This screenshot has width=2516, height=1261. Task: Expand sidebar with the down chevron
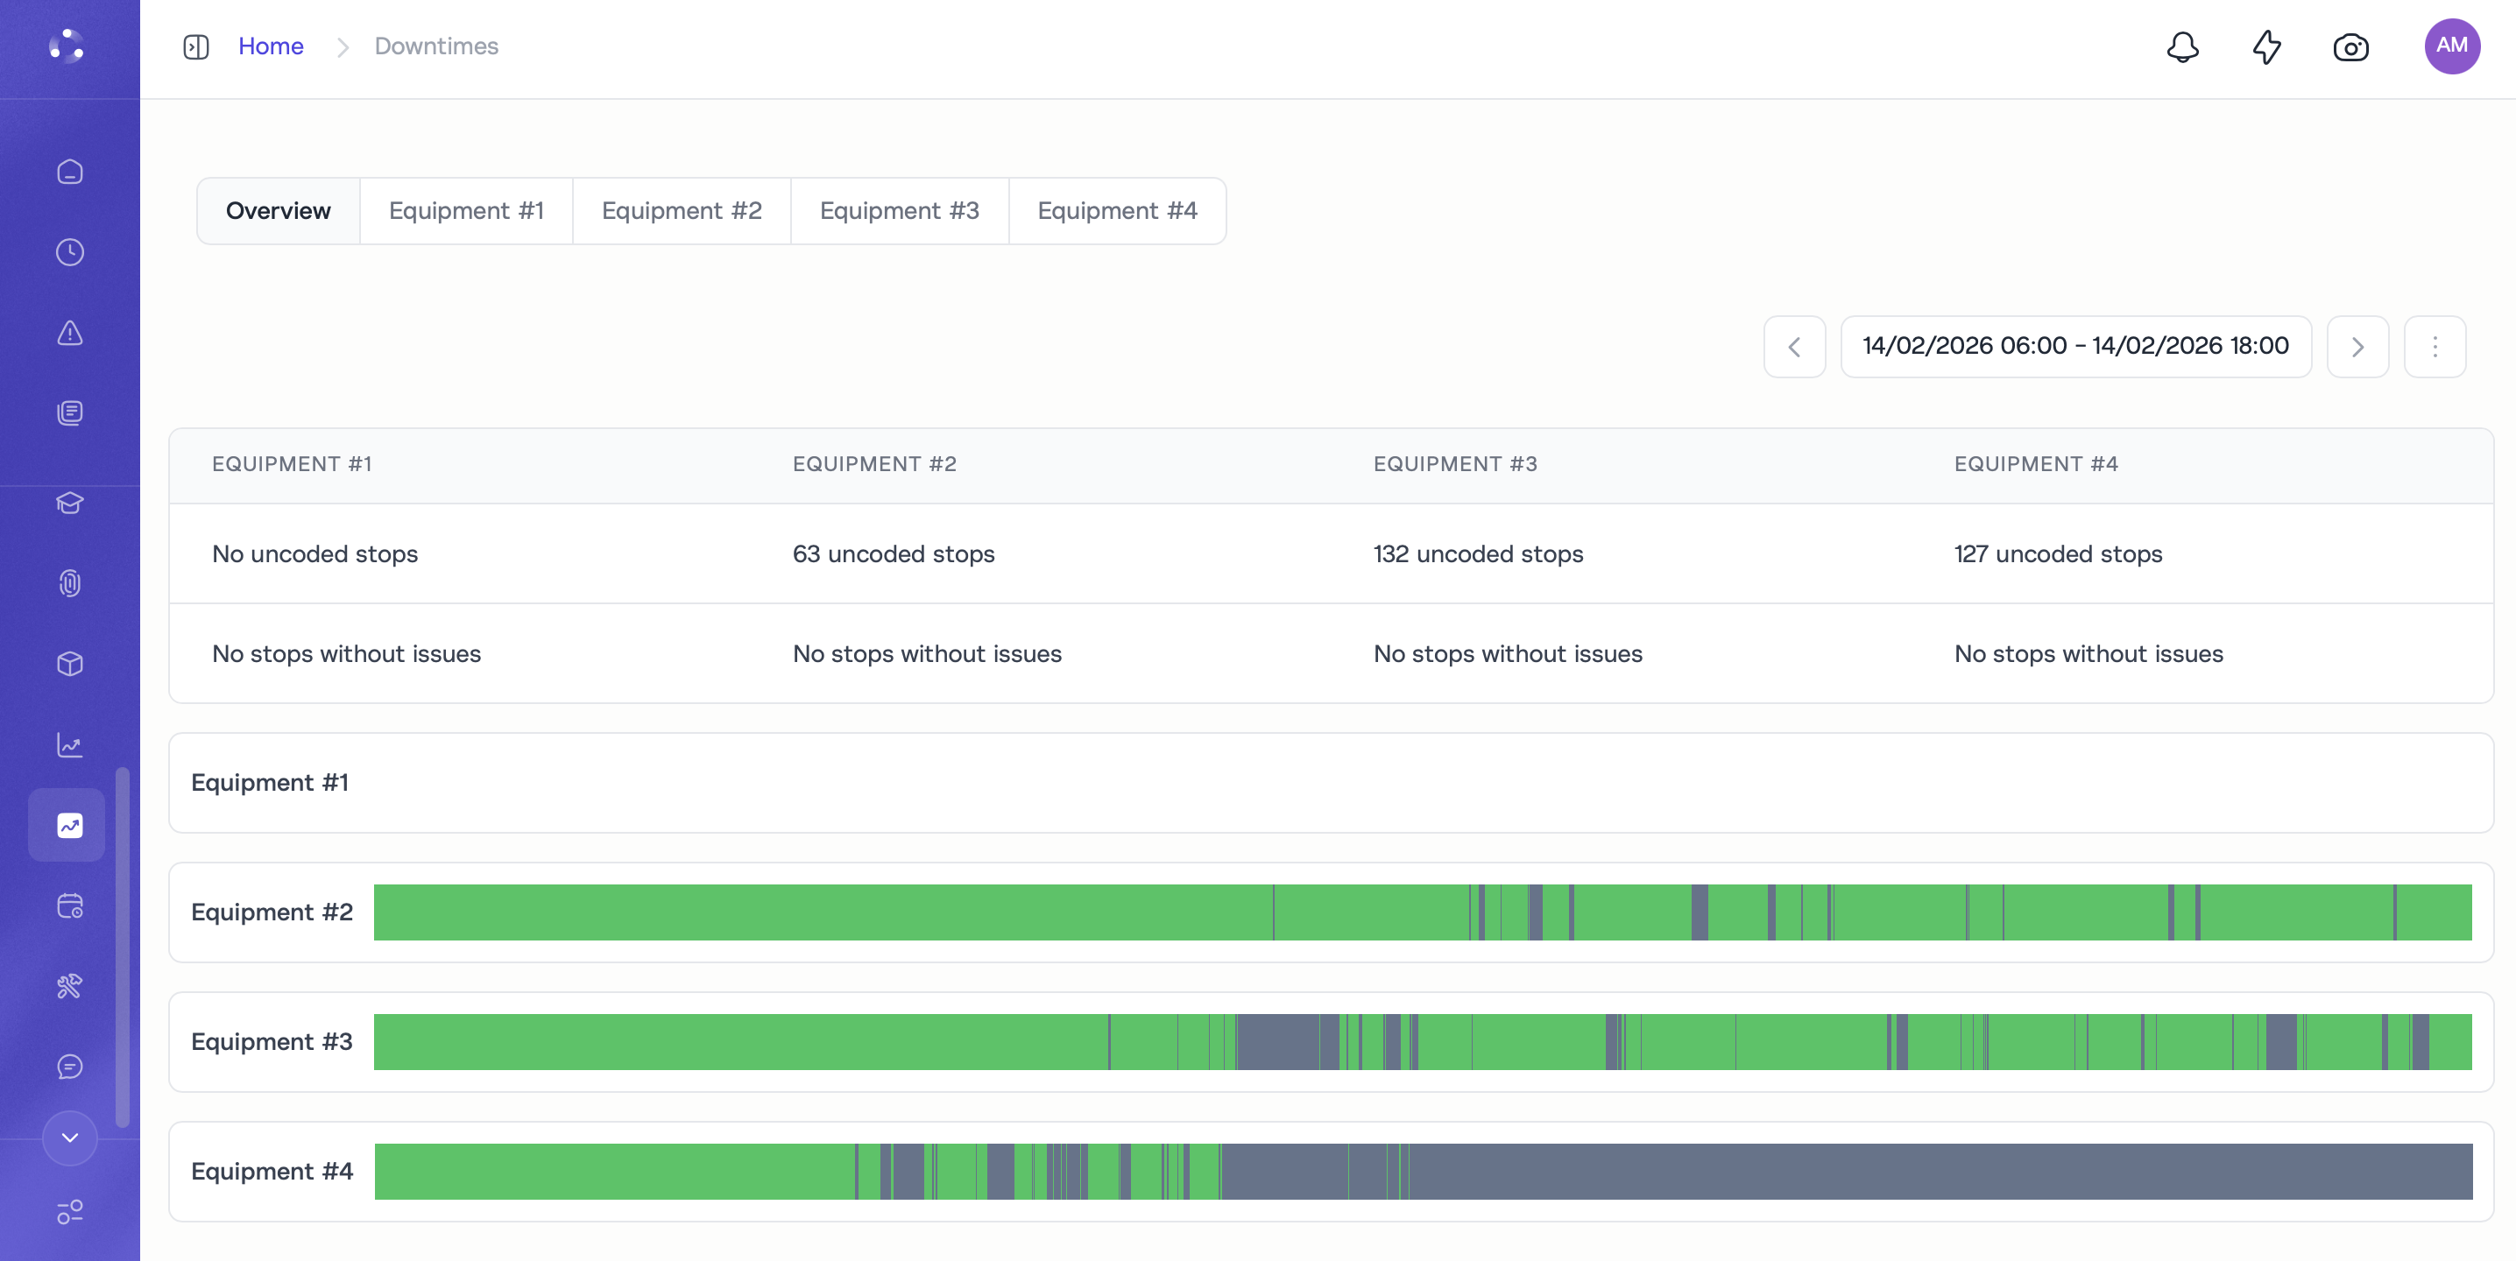point(69,1138)
